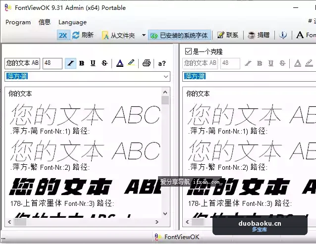Click right panel strikethrough icon

(x=282, y=63)
